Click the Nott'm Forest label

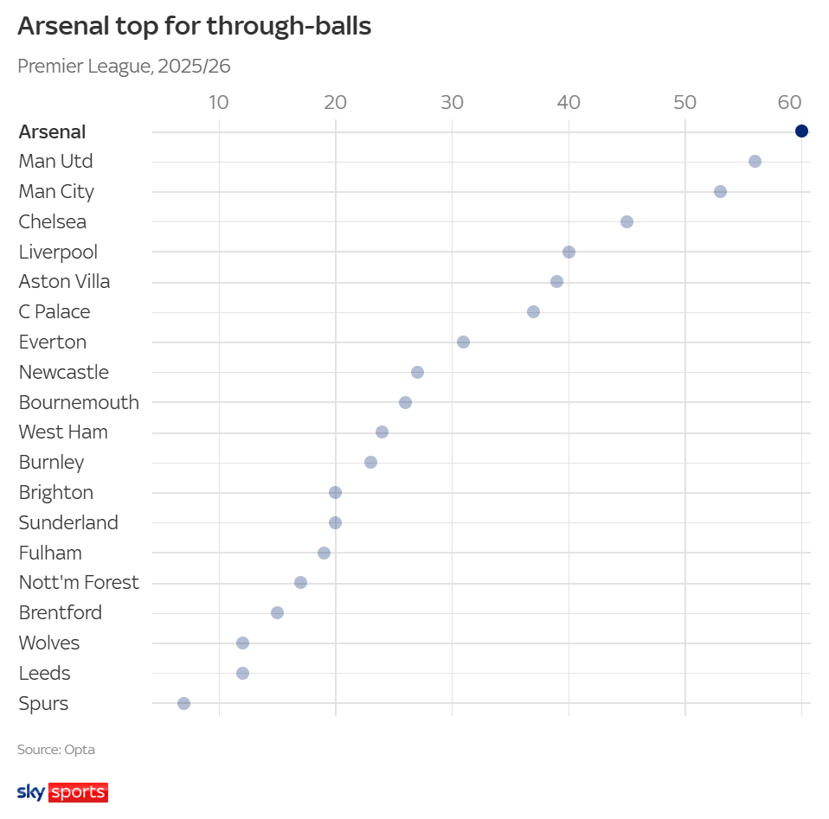coord(79,582)
